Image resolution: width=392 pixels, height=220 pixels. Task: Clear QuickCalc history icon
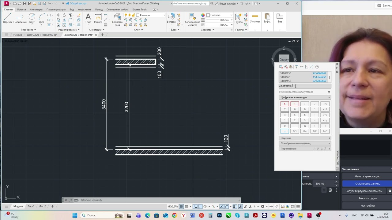point(286,67)
